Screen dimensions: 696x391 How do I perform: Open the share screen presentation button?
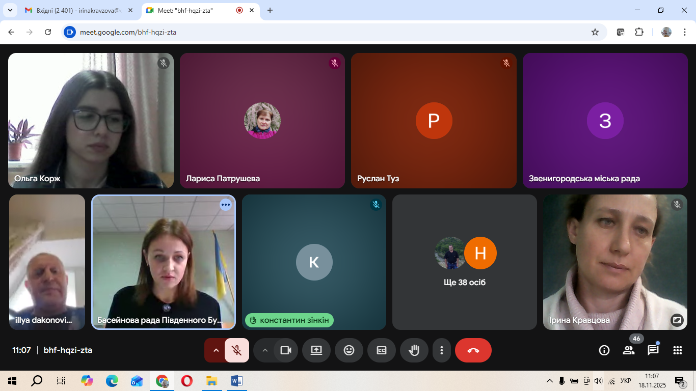[x=316, y=350]
